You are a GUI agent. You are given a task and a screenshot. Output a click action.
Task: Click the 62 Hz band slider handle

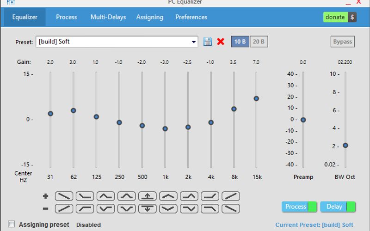[x=74, y=110]
